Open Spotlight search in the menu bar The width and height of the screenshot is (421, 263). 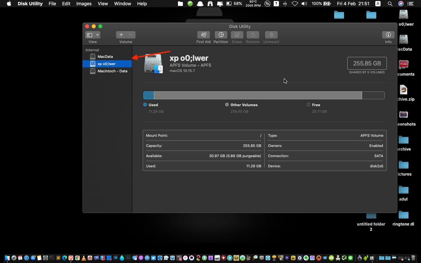coord(390,4)
